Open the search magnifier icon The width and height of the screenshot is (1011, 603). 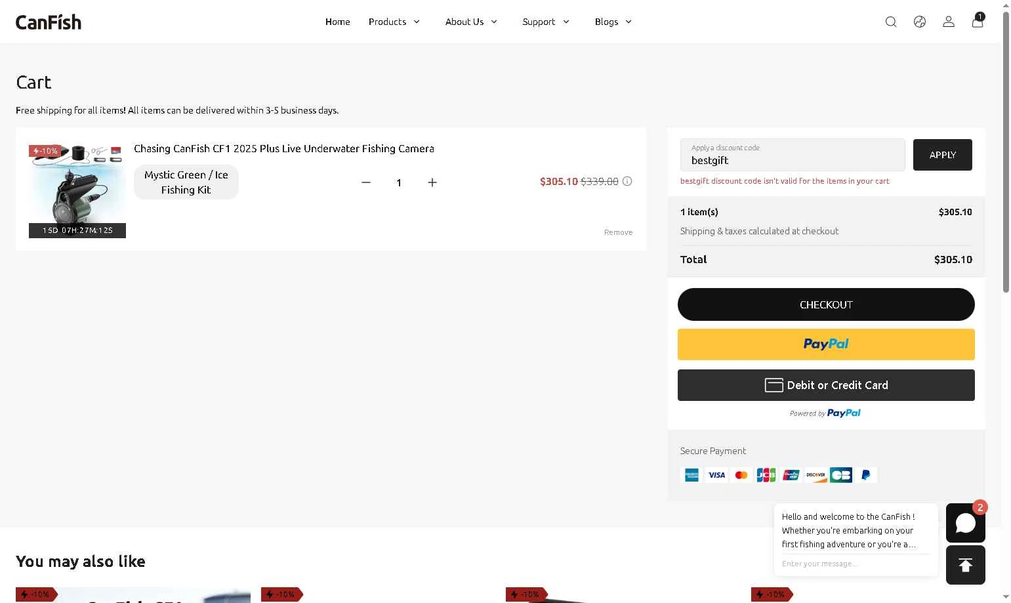(x=891, y=22)
